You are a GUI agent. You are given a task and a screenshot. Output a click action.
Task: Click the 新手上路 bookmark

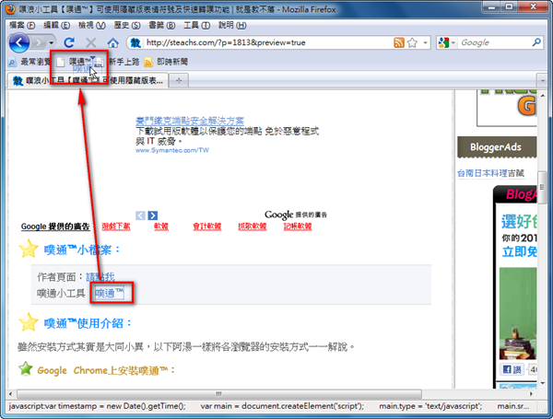(x=124, y=62)
